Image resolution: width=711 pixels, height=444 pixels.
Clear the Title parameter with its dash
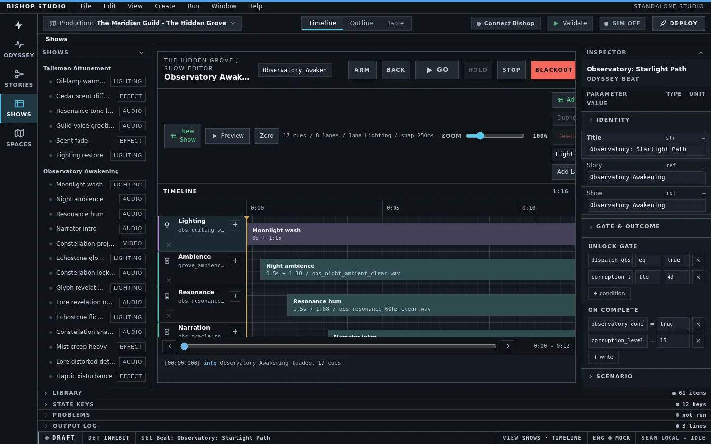703,138
